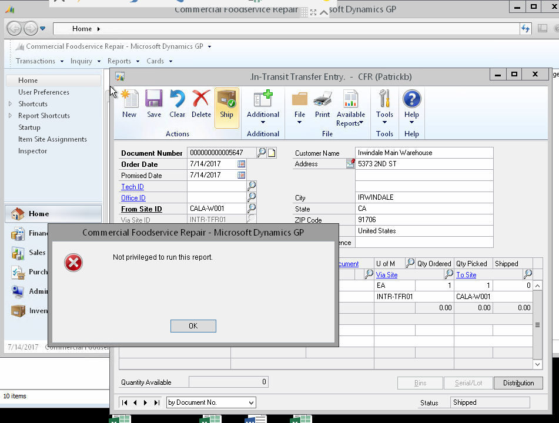Open the Tools wrench icon menu

(x=384, y=106)
